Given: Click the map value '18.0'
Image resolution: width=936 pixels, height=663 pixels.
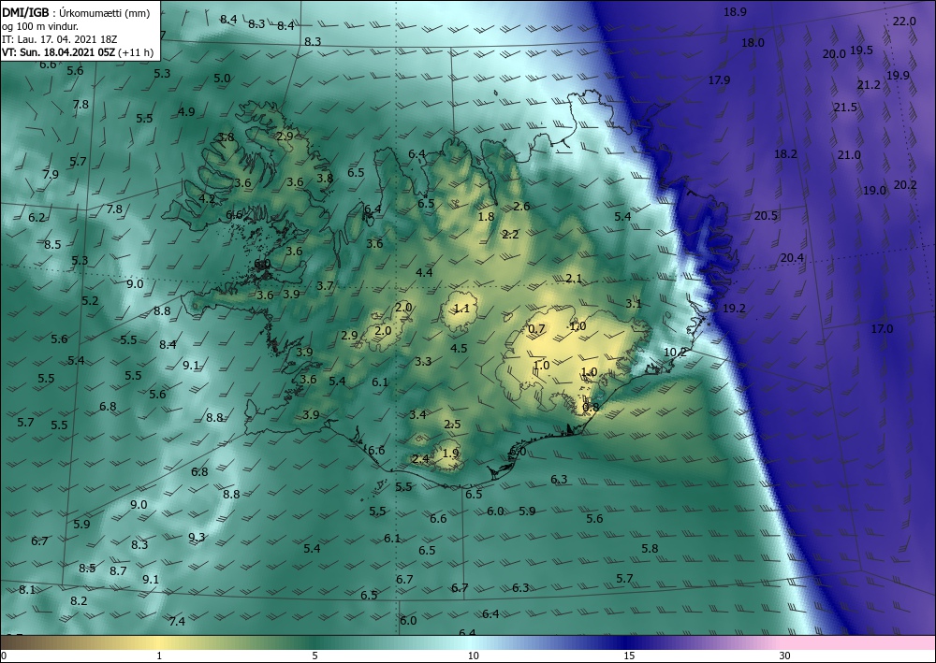Looking at the screenshot, I should click(x=753, y=43).
